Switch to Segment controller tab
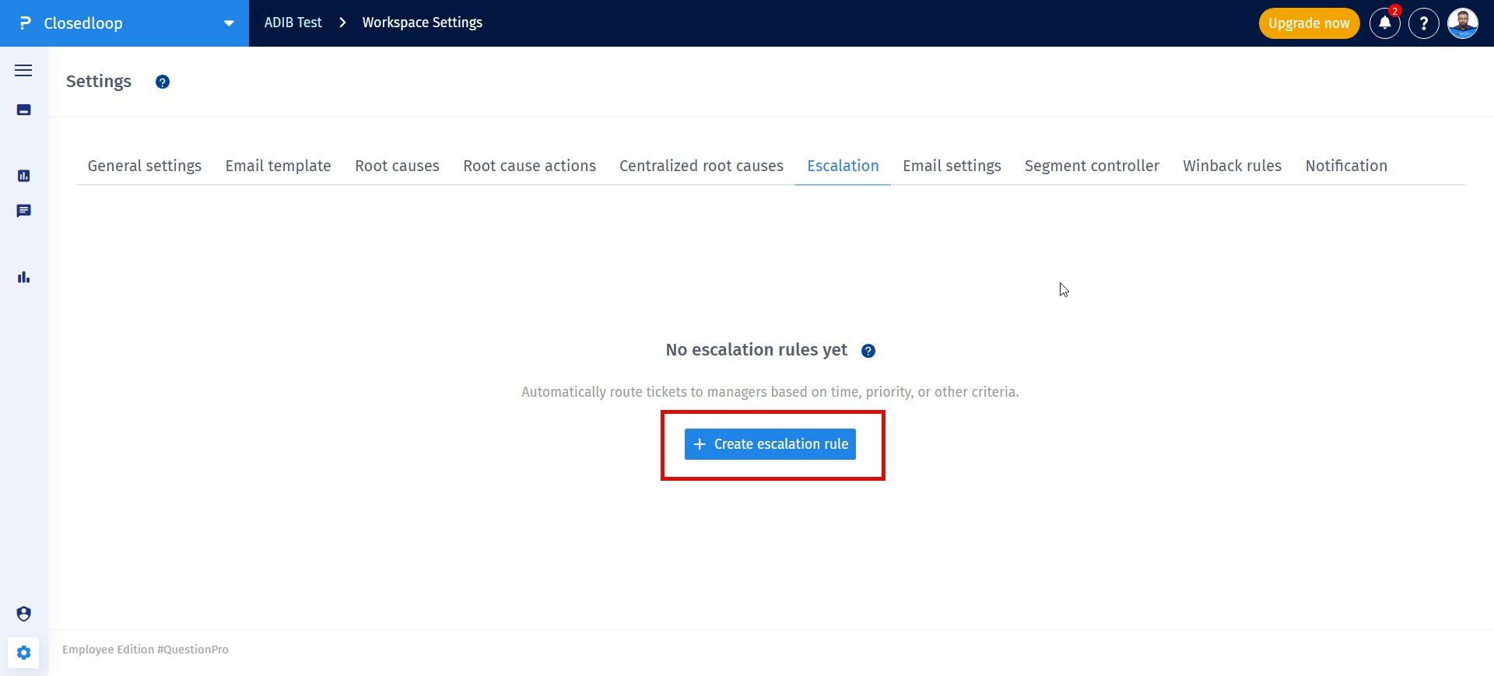This screenshot has width=1494, height=676. (1092, 166)
